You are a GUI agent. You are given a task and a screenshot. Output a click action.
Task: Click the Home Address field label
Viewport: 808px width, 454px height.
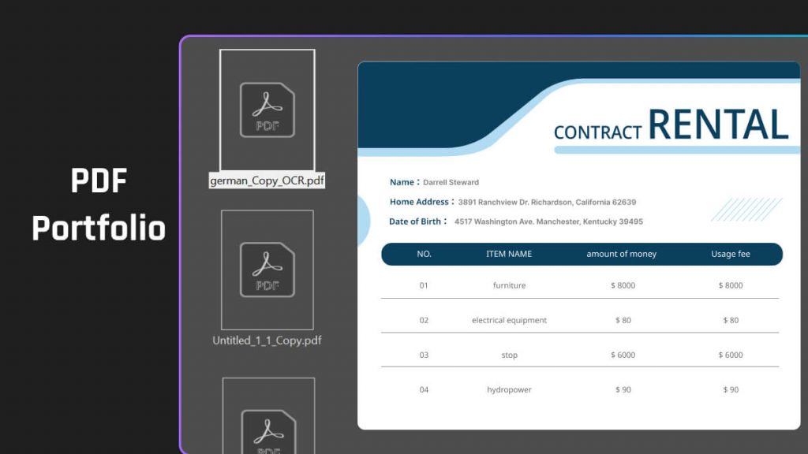click(420, 202)
